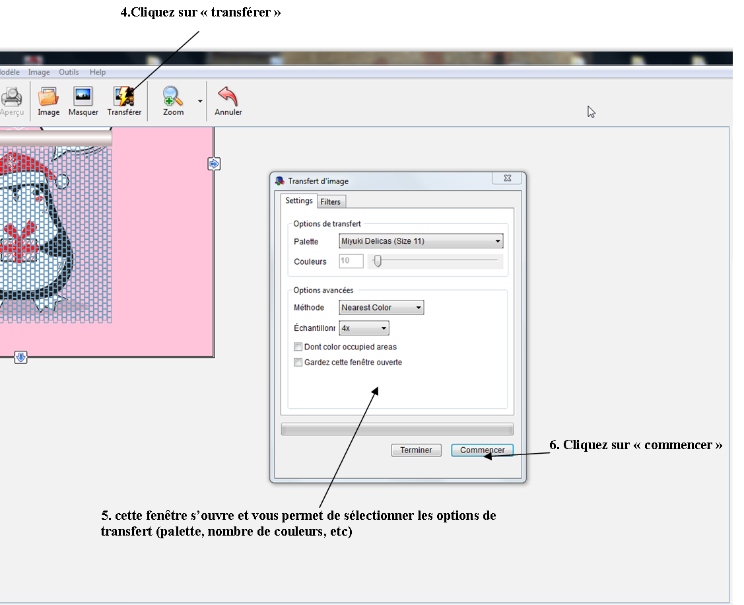Open the Échantillonnage 4x dropdown

[x=364, y=328]
